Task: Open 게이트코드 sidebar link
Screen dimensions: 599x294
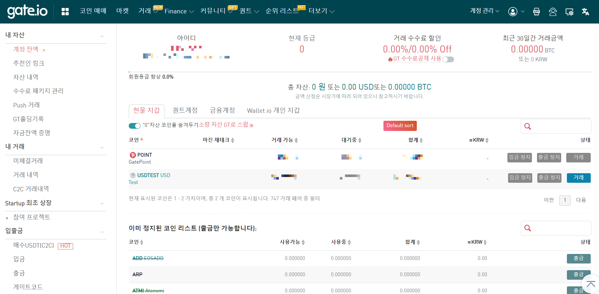Action: pos(28,287)
